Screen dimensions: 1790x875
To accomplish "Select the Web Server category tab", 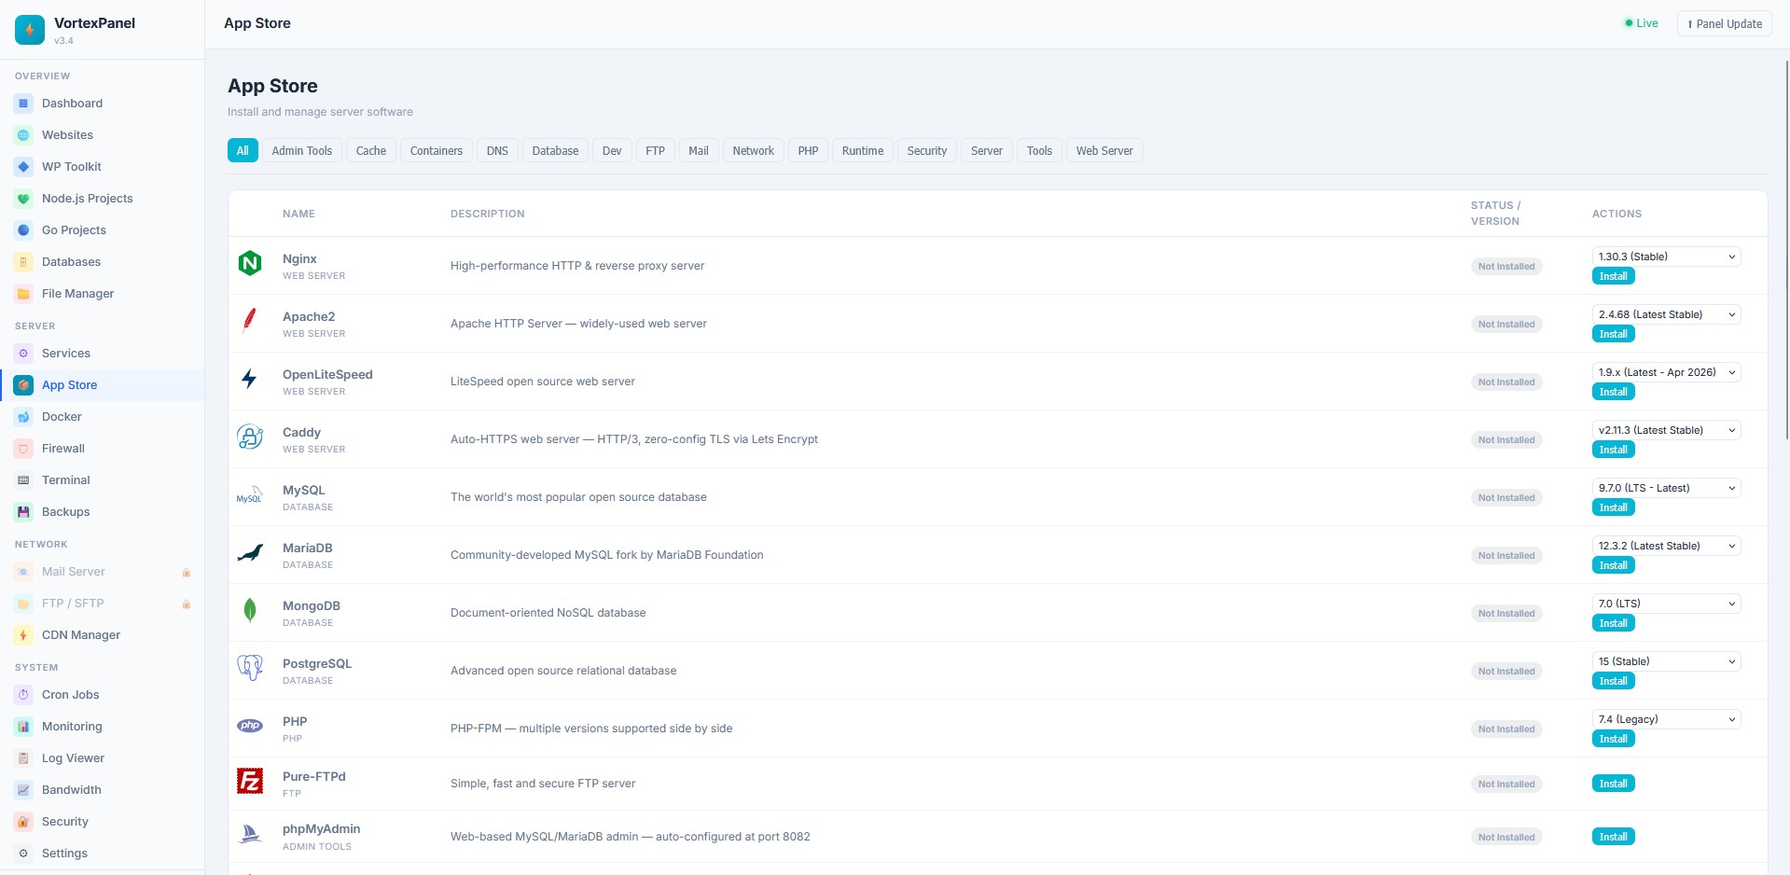I will point(1104,151).
